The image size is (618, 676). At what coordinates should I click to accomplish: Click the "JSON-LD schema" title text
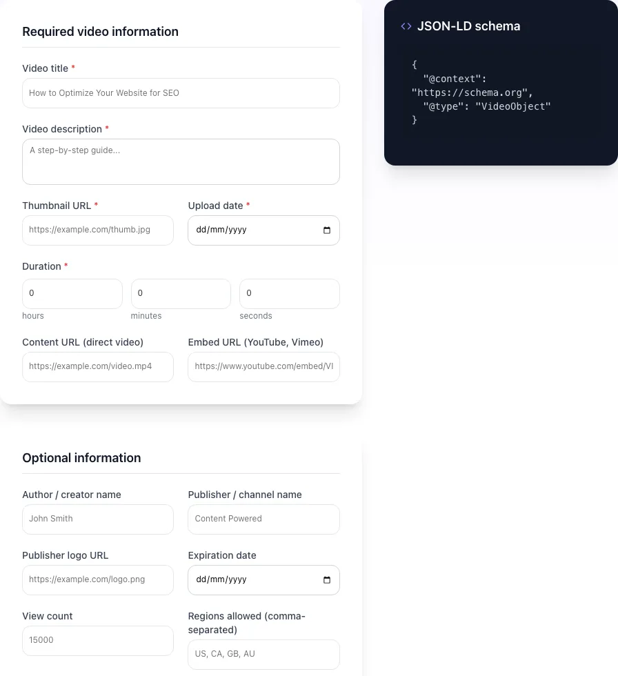(x=468, y=26)
